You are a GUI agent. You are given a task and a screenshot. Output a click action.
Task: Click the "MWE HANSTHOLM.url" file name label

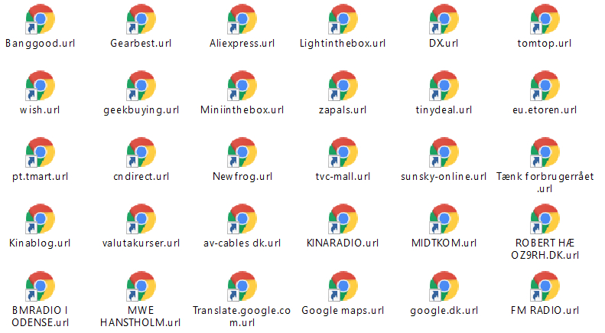(141, 316)
